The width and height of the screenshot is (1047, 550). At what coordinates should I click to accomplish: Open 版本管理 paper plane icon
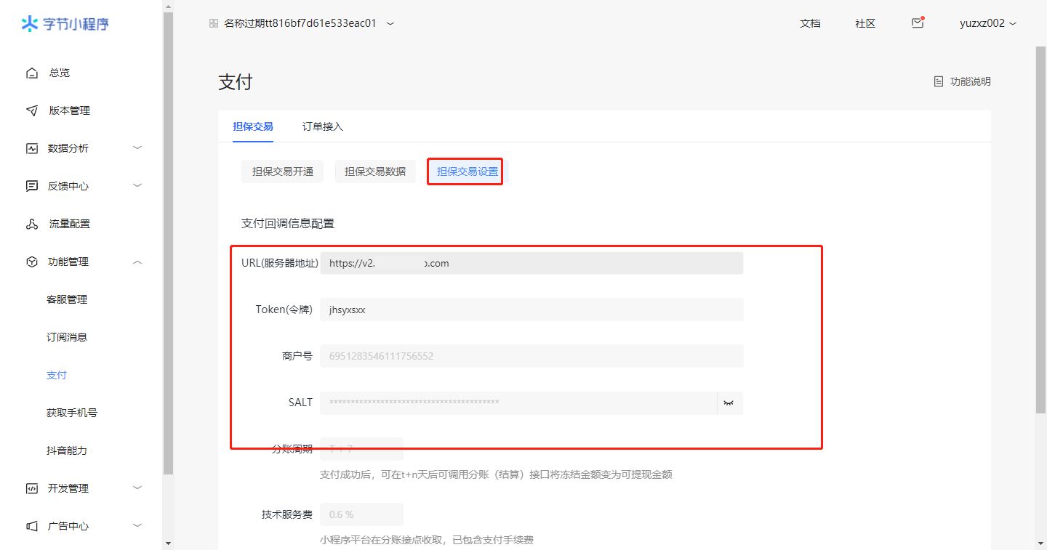32,110
